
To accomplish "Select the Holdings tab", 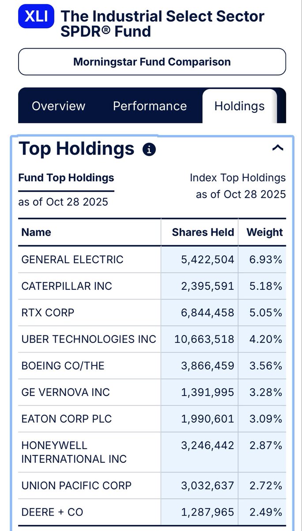I will coord(239,106).
